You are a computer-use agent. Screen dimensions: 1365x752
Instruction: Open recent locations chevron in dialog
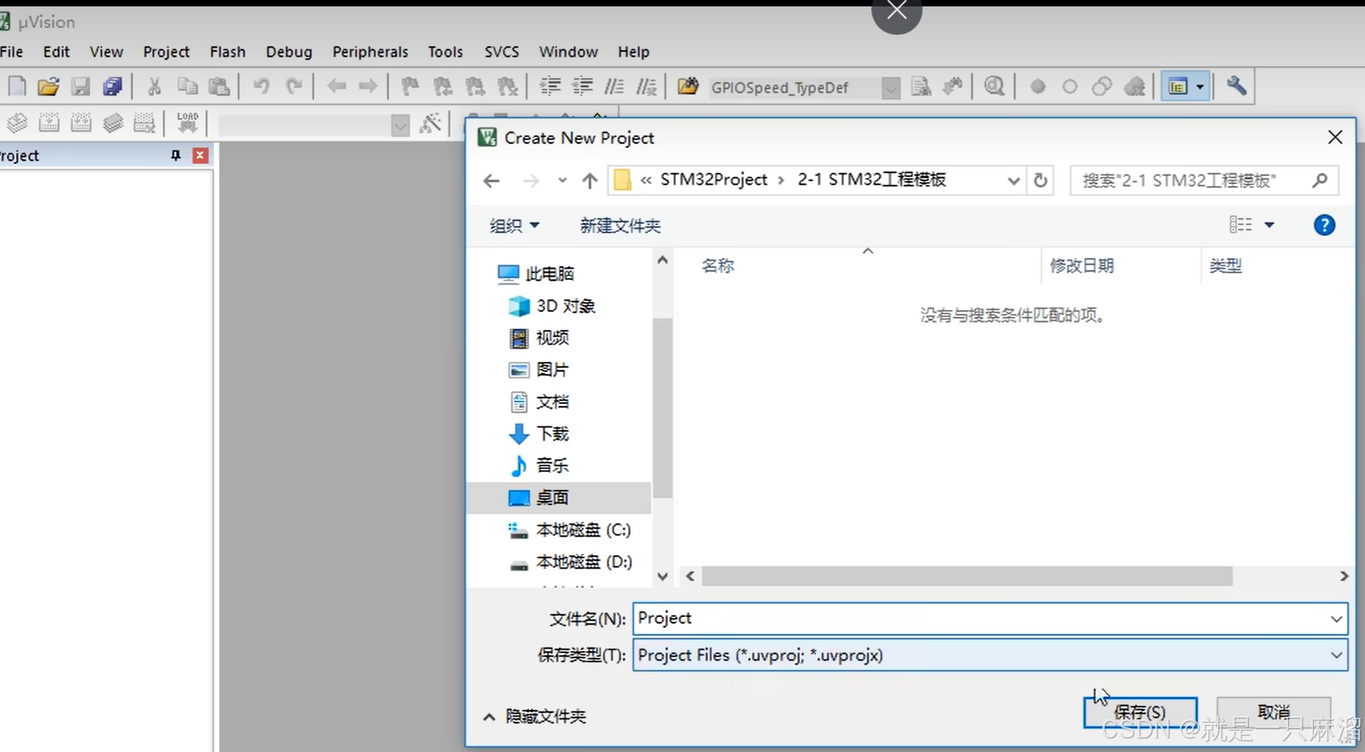tap(562, 181)
